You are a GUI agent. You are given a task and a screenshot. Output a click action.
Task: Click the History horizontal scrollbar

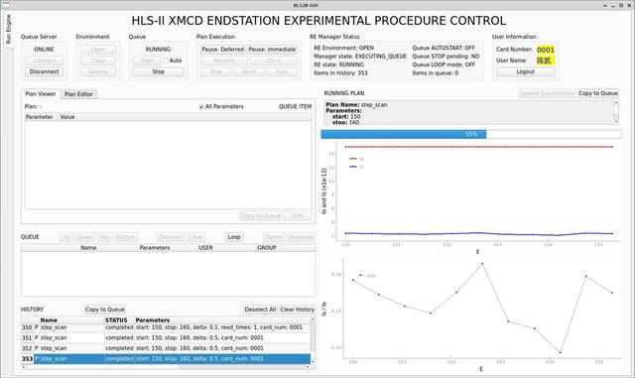(x=166, y=367)
